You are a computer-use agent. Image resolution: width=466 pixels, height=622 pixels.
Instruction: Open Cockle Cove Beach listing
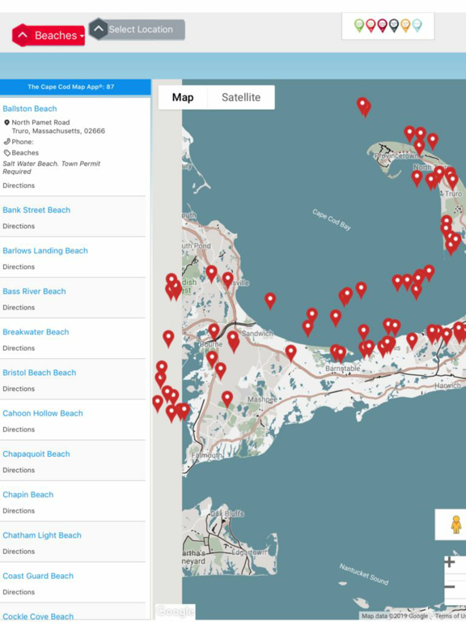pos(38,616)
